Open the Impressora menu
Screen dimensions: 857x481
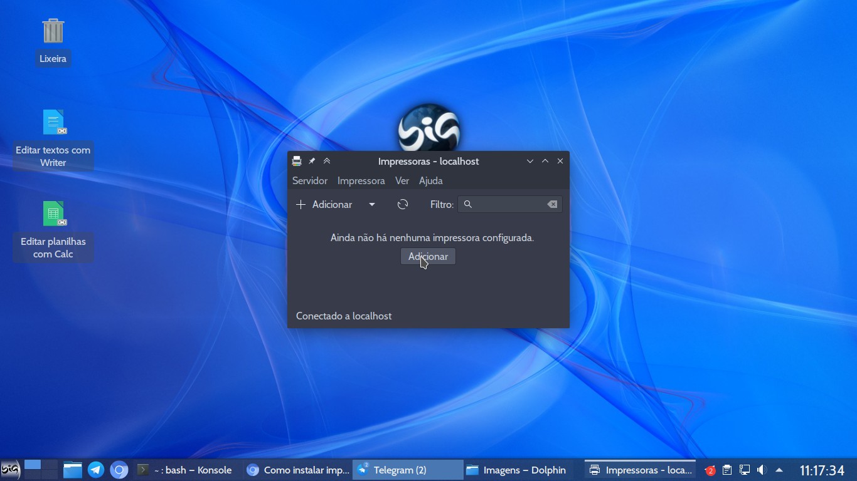click(361, 180)
